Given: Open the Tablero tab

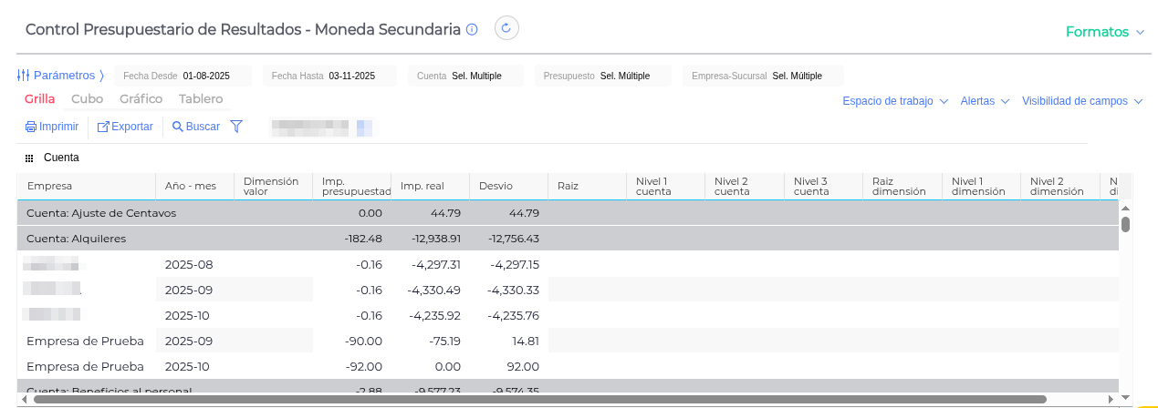Looking at the screenshot, I should coord(201,99).
